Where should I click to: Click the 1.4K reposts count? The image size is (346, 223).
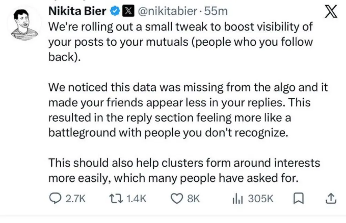point(136,199)
